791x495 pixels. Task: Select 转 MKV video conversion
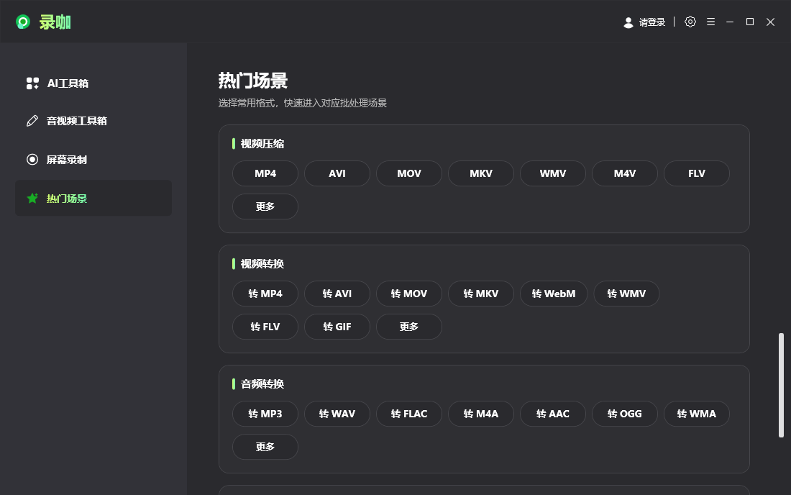481,294
